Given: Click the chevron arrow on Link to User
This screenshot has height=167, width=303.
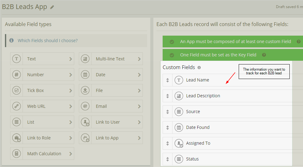Looking at the screenshot, I should 139,122.
